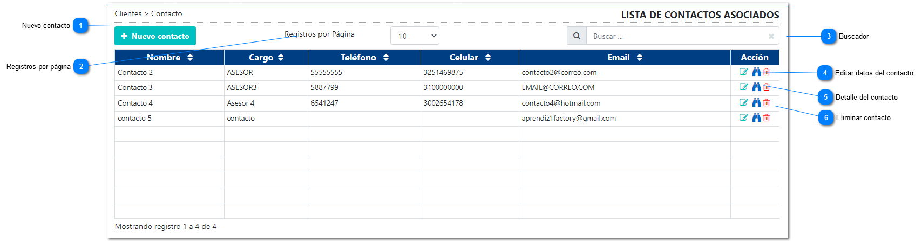Delete the Contacto 4 record

[x=767, y=102]
